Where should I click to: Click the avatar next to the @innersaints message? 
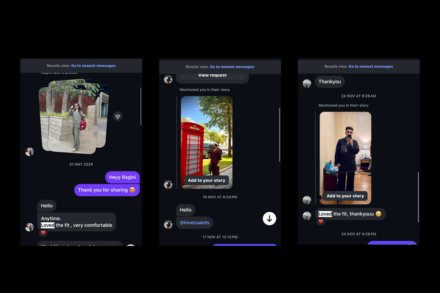(168, 225)
